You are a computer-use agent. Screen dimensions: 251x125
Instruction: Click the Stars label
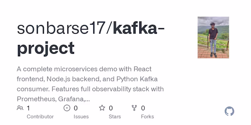click(x=115, y=117)
